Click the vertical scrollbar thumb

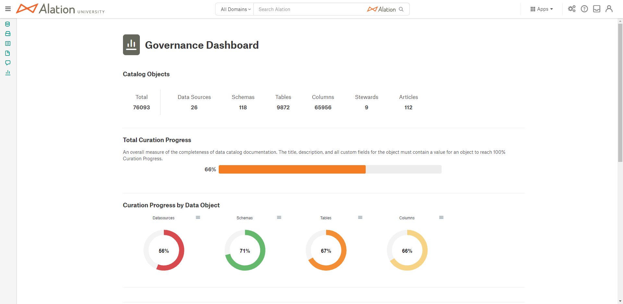(620, 92)
